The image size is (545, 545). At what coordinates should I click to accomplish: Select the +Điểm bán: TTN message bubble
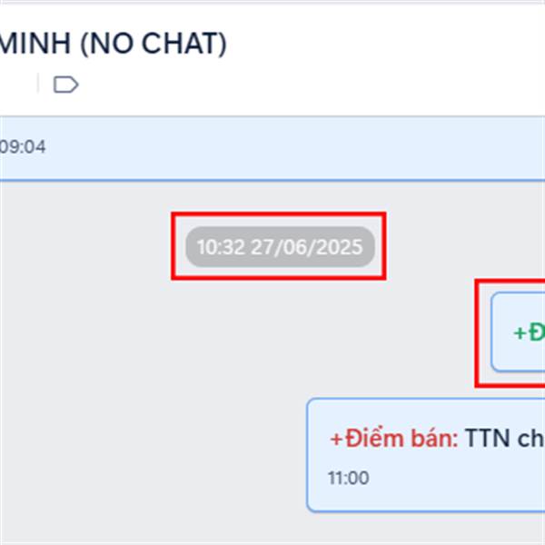coord(426,455)
